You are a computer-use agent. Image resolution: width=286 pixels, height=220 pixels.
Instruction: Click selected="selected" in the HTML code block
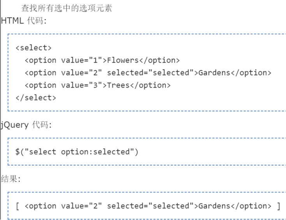150,73
